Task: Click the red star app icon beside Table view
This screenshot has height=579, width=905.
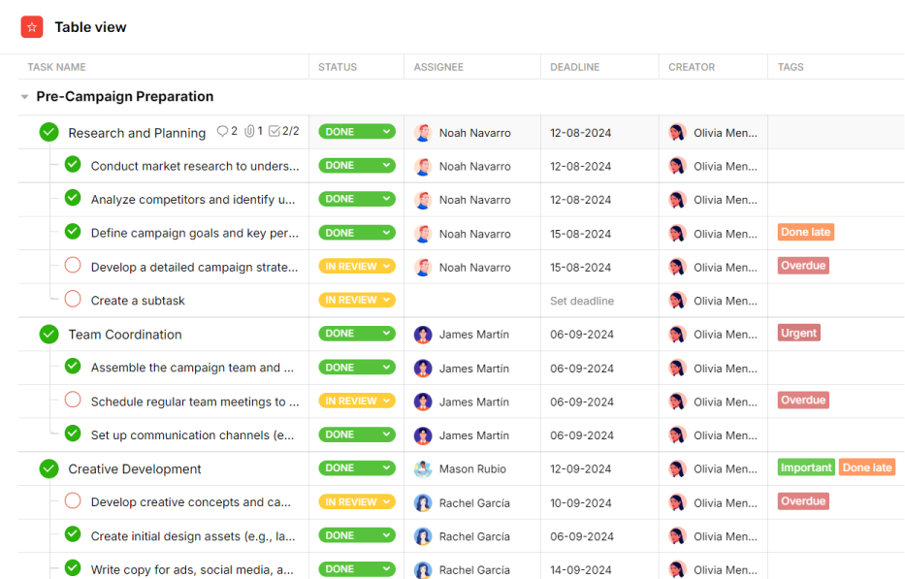Action: click(x=31, y=27)
